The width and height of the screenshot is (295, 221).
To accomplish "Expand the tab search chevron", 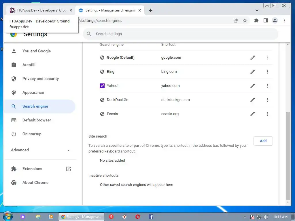I will coord(257,10).
